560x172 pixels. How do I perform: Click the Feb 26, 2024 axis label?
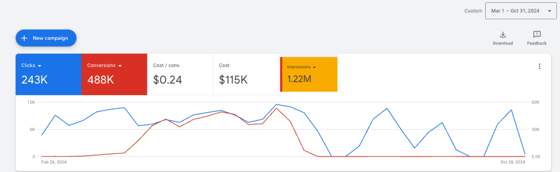pos(54,162)
